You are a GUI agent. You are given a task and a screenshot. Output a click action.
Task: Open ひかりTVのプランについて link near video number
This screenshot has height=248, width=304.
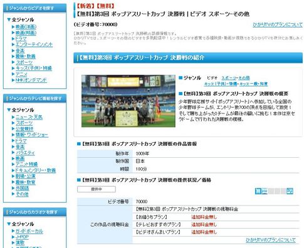[x=278, y=24]
